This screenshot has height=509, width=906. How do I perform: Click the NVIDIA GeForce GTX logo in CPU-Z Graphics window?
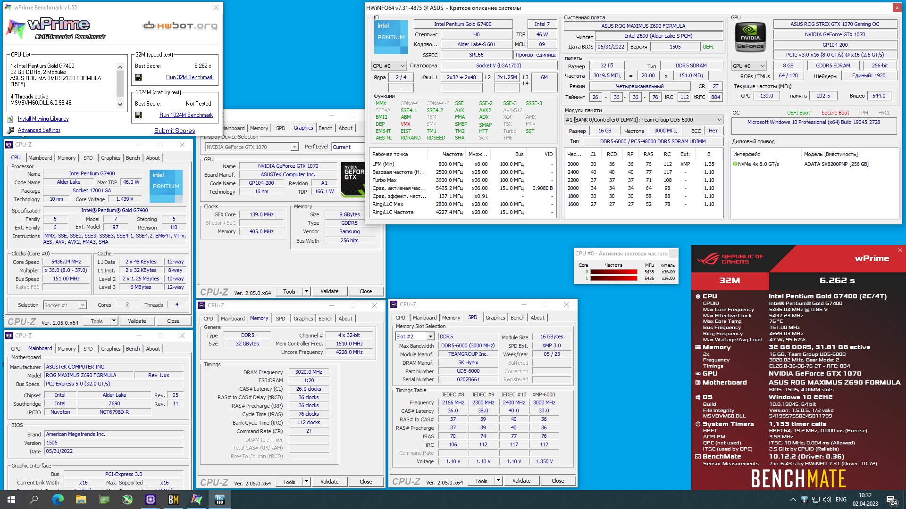[x=352, y=179]
